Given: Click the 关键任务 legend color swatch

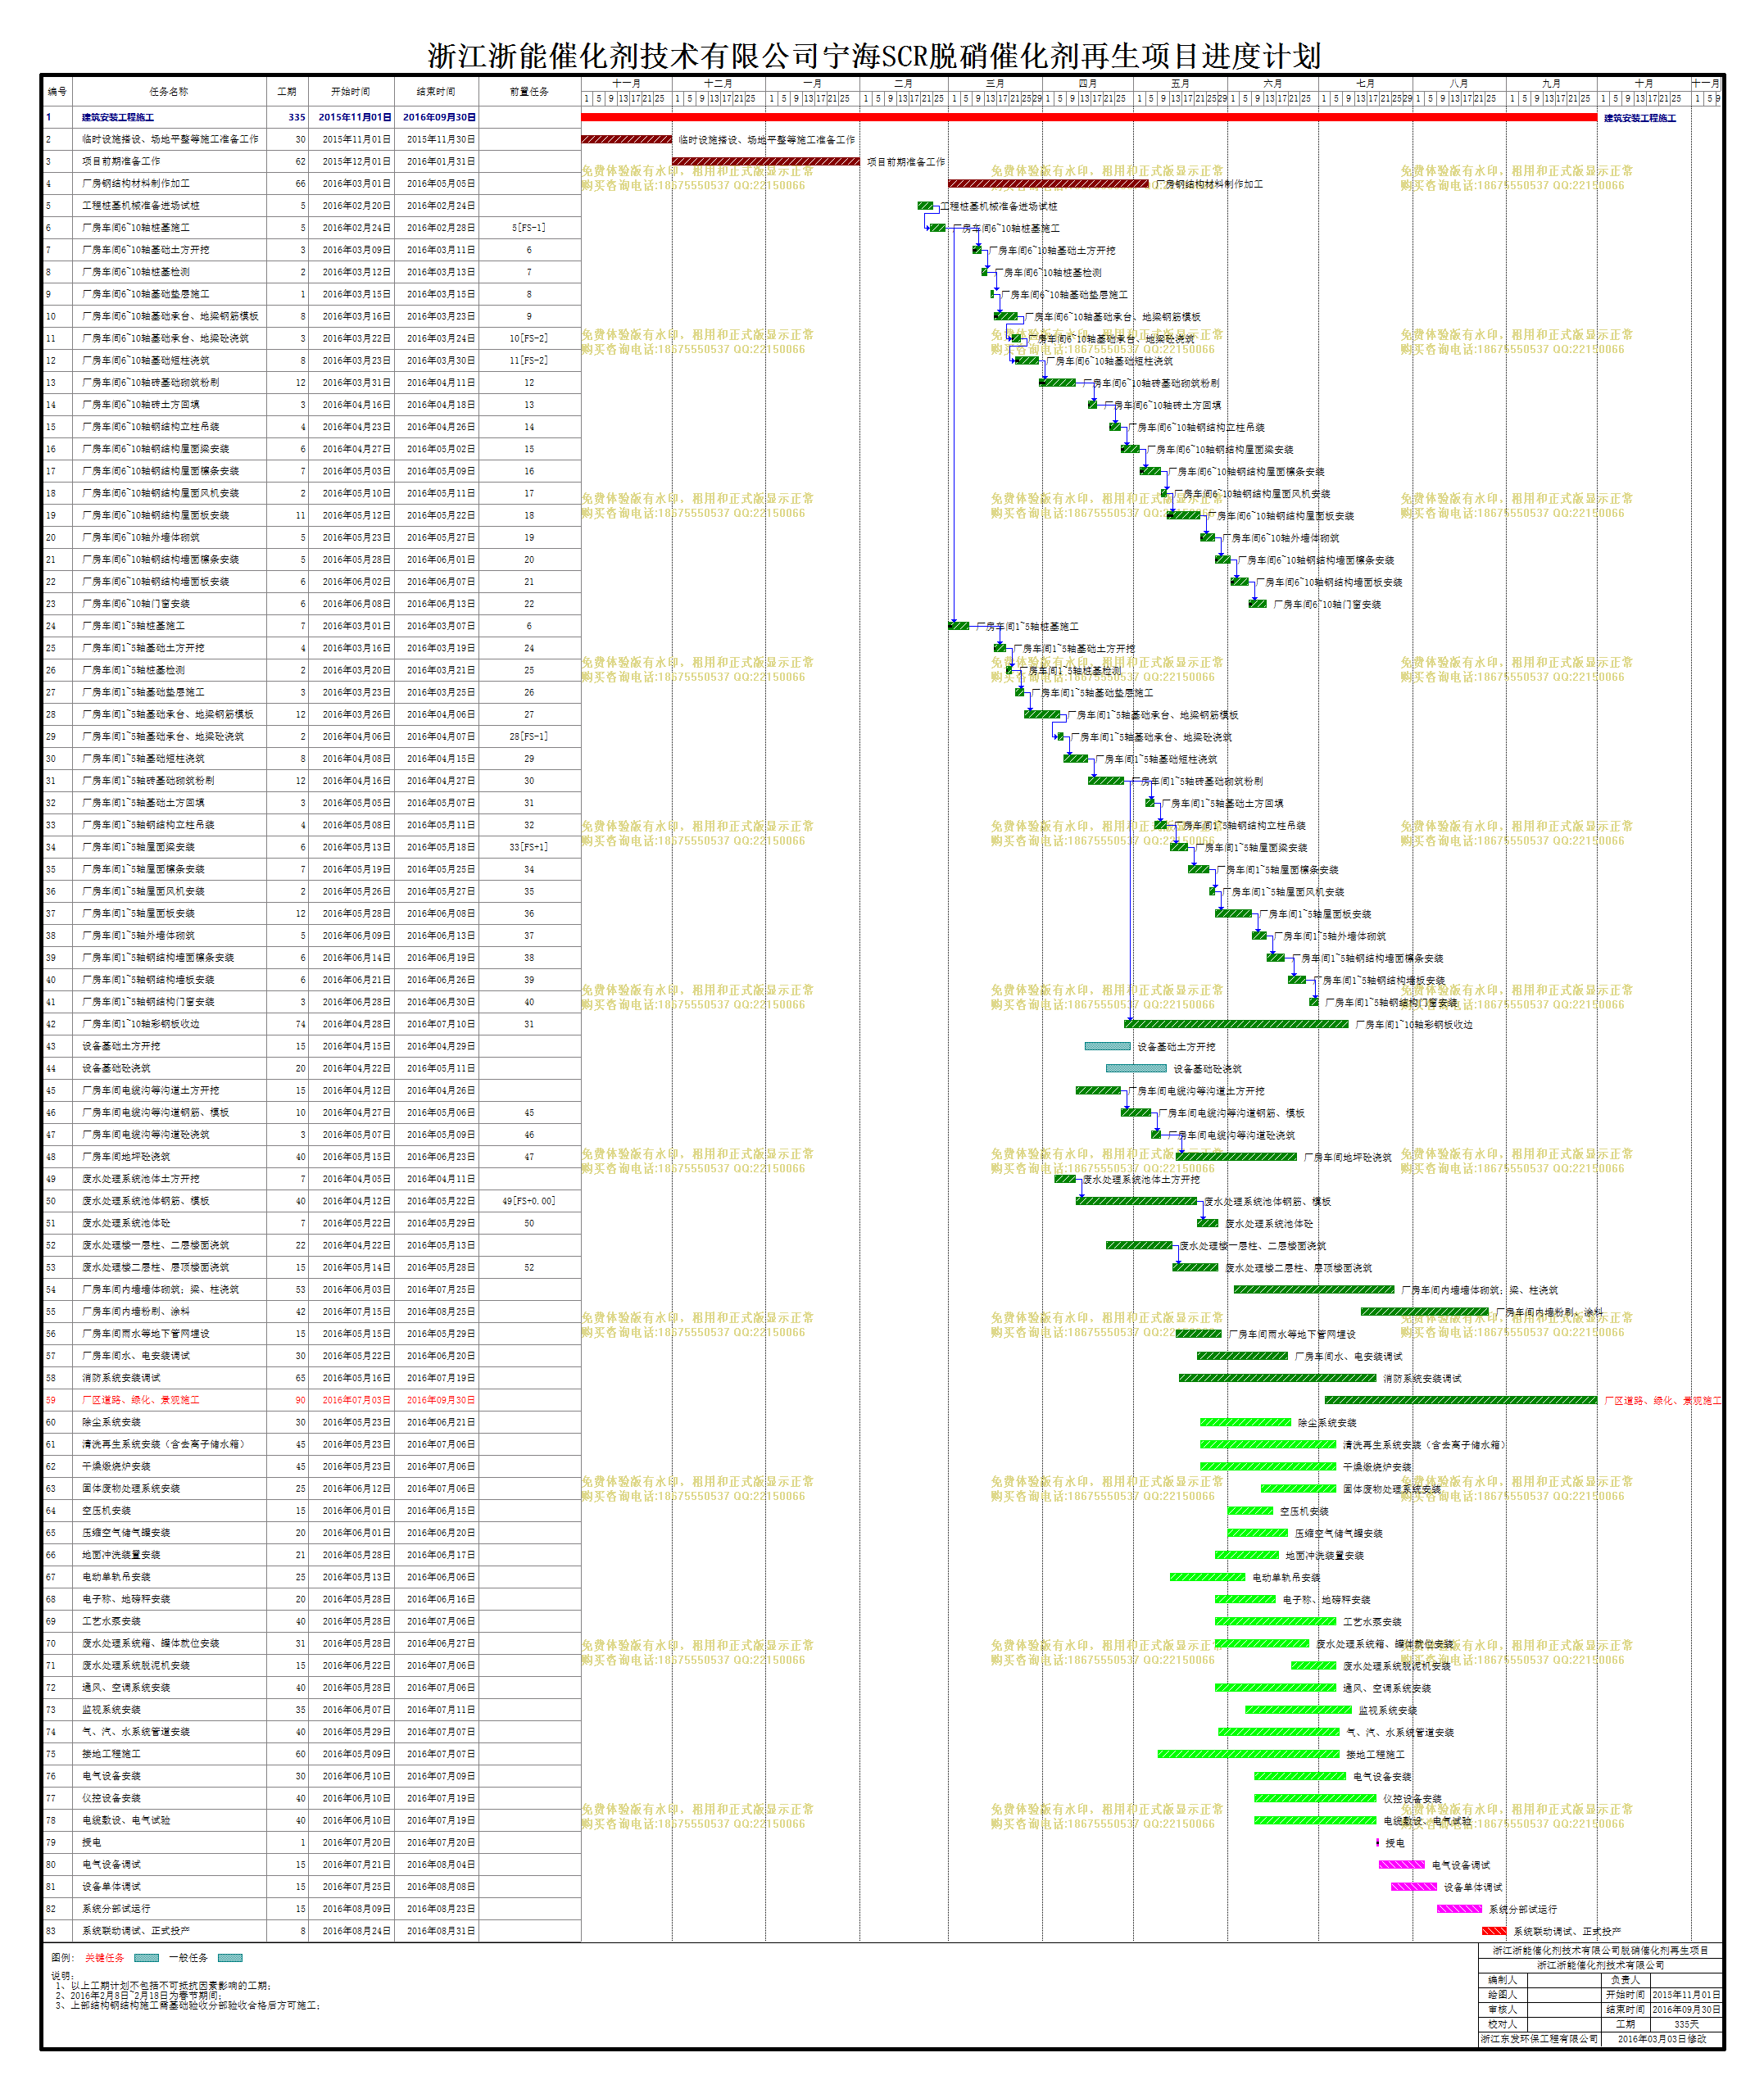Looking at the screenshot, I should point(146,1958).
